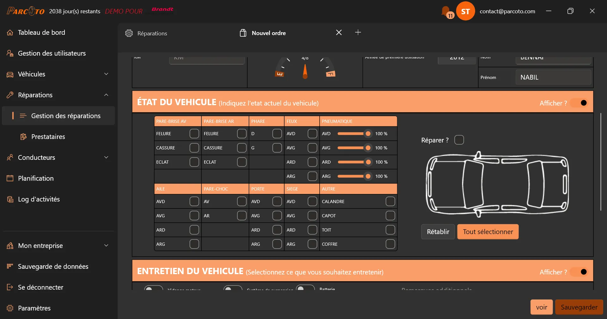This screenshot has height=319, width=607.
Task: Add a new tab with plus icon
Action: pyautogui.click(x=358, y=32)
